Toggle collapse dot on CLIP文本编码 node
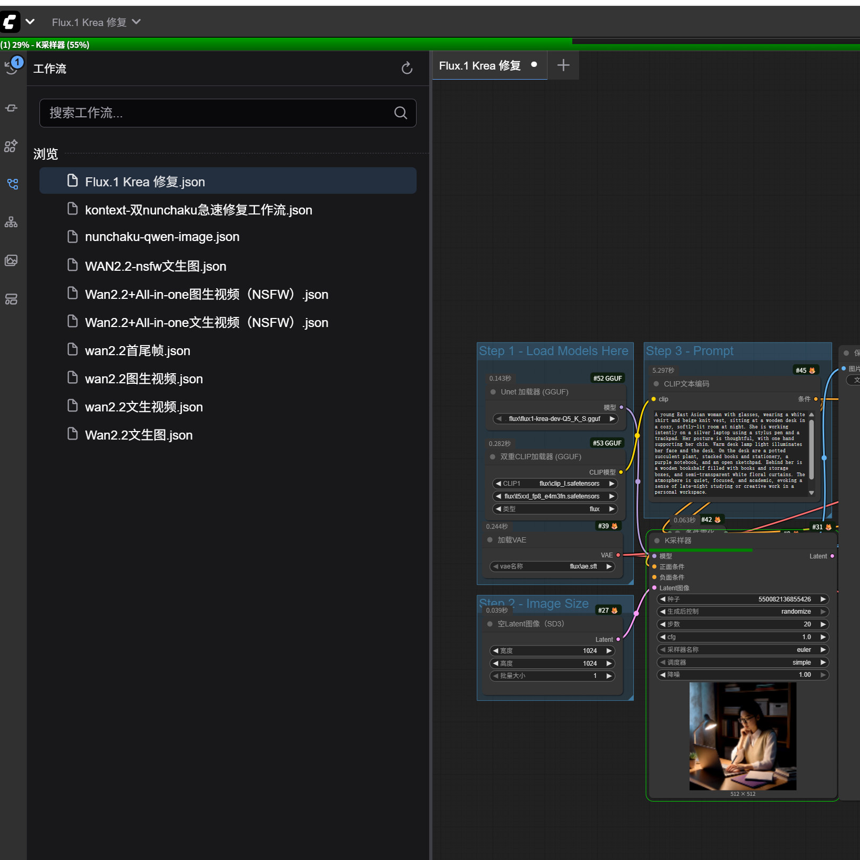 (656, 384)
